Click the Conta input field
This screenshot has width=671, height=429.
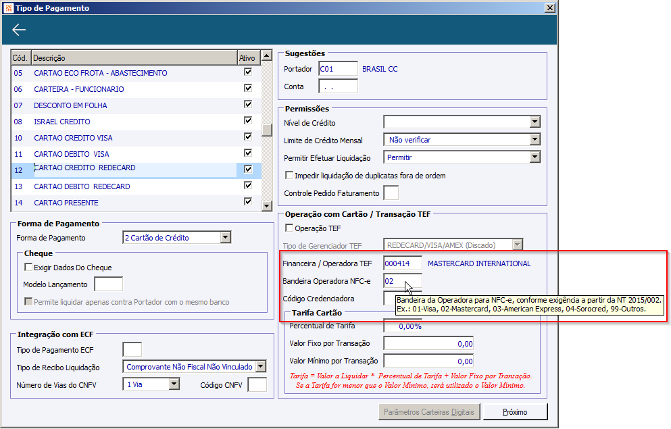tap(338, 86)
